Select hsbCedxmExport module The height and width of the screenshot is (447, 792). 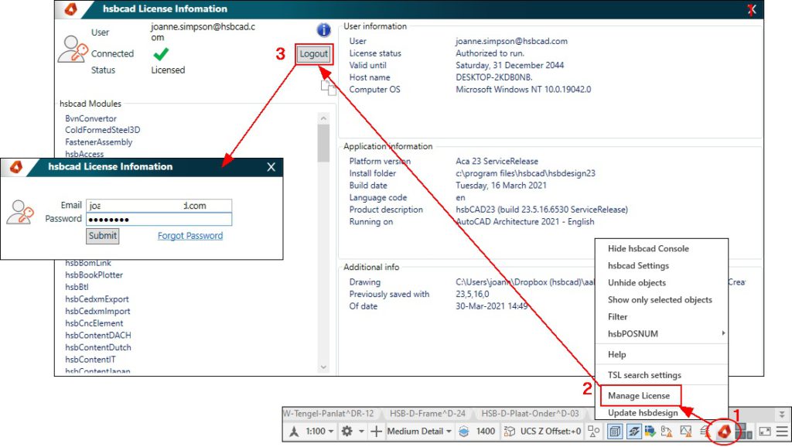[97, 299]
